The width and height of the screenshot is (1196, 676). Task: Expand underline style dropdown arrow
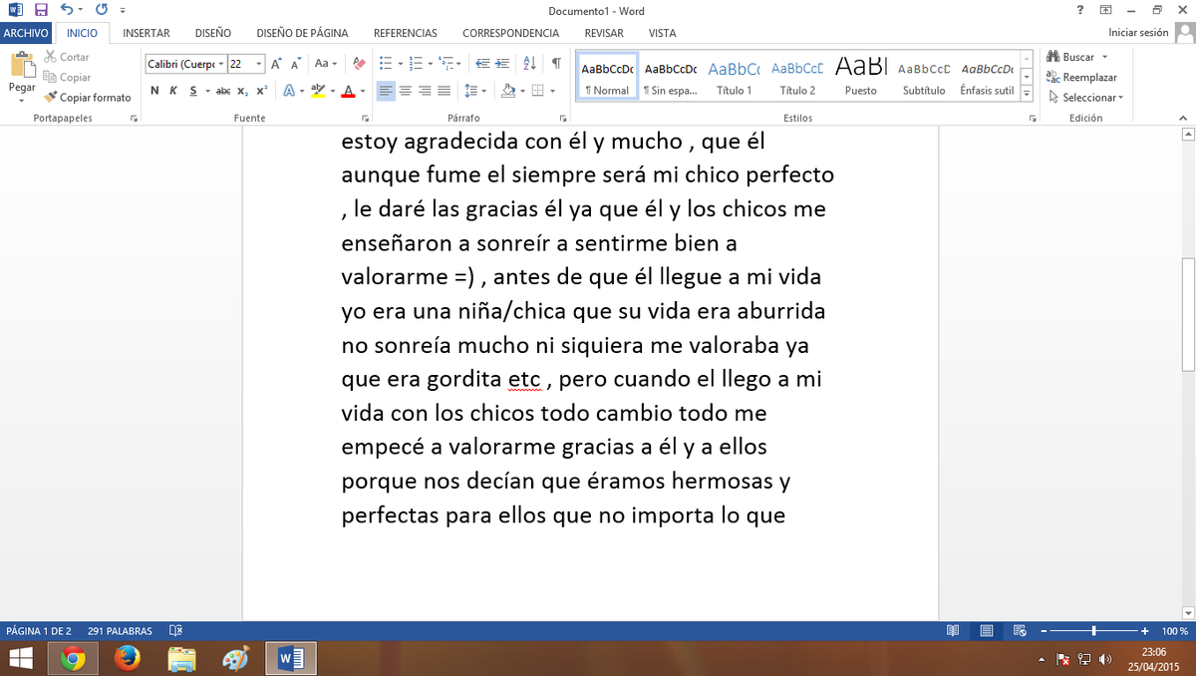coord(206,91)
